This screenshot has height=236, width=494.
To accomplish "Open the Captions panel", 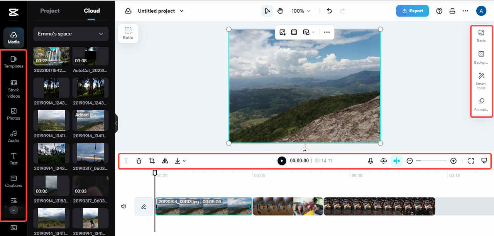I will coord(14,181).
